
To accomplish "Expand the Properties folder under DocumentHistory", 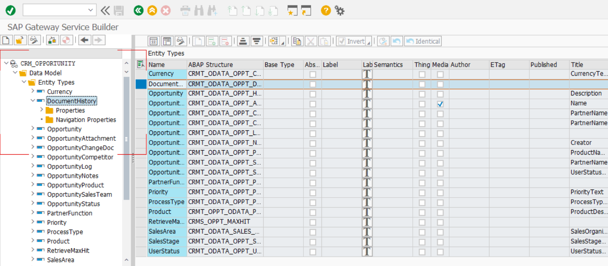I will tap(42, 110).
